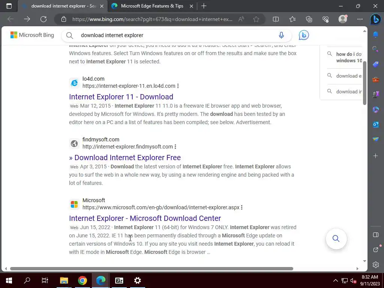
Task: Open split screen view
Action: click(276, 19)
